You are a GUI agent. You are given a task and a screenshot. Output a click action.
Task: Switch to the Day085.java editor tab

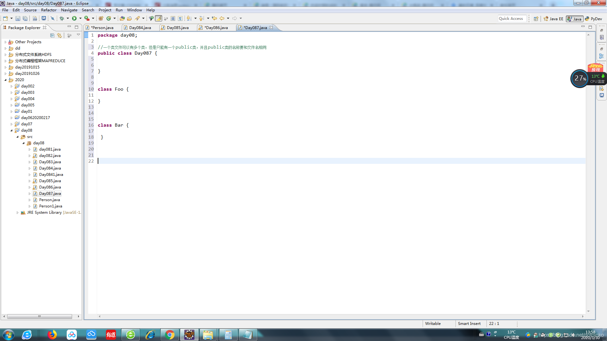coord(177,28)
